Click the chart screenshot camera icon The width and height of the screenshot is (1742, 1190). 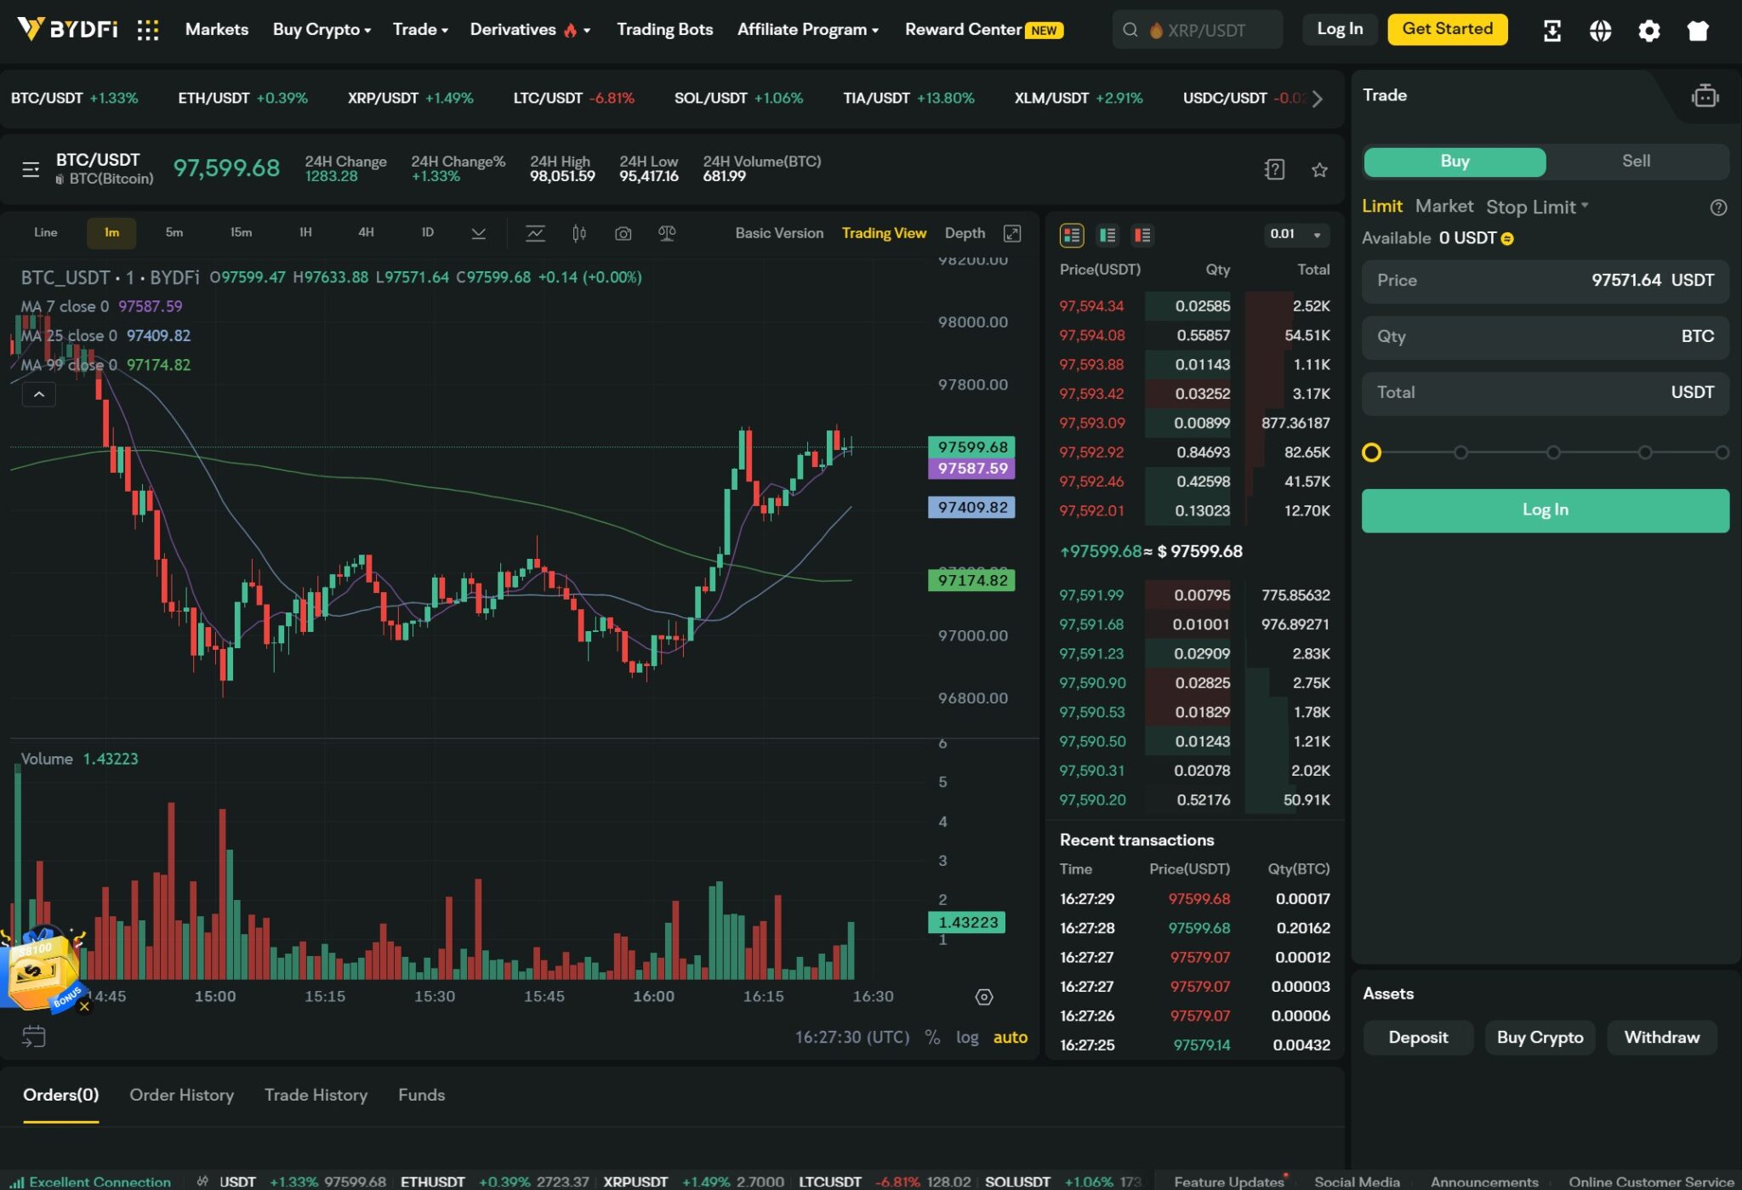(623, 233)
